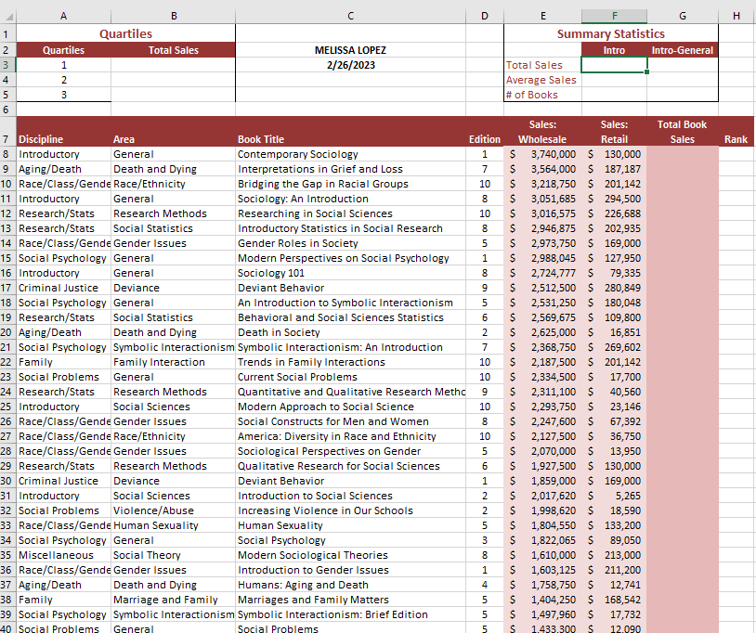Select Quartile 3 cell
Viewport: 756px width, 633px height.
point(64,95)
